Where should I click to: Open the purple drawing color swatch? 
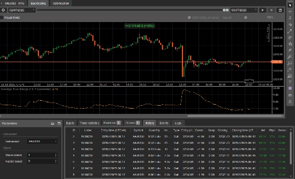[x=290, y=89]
